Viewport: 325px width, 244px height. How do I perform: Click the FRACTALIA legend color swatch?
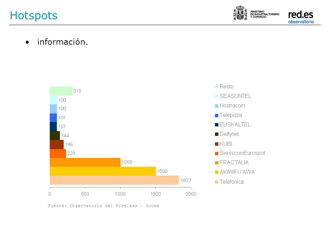coord(217,163)
